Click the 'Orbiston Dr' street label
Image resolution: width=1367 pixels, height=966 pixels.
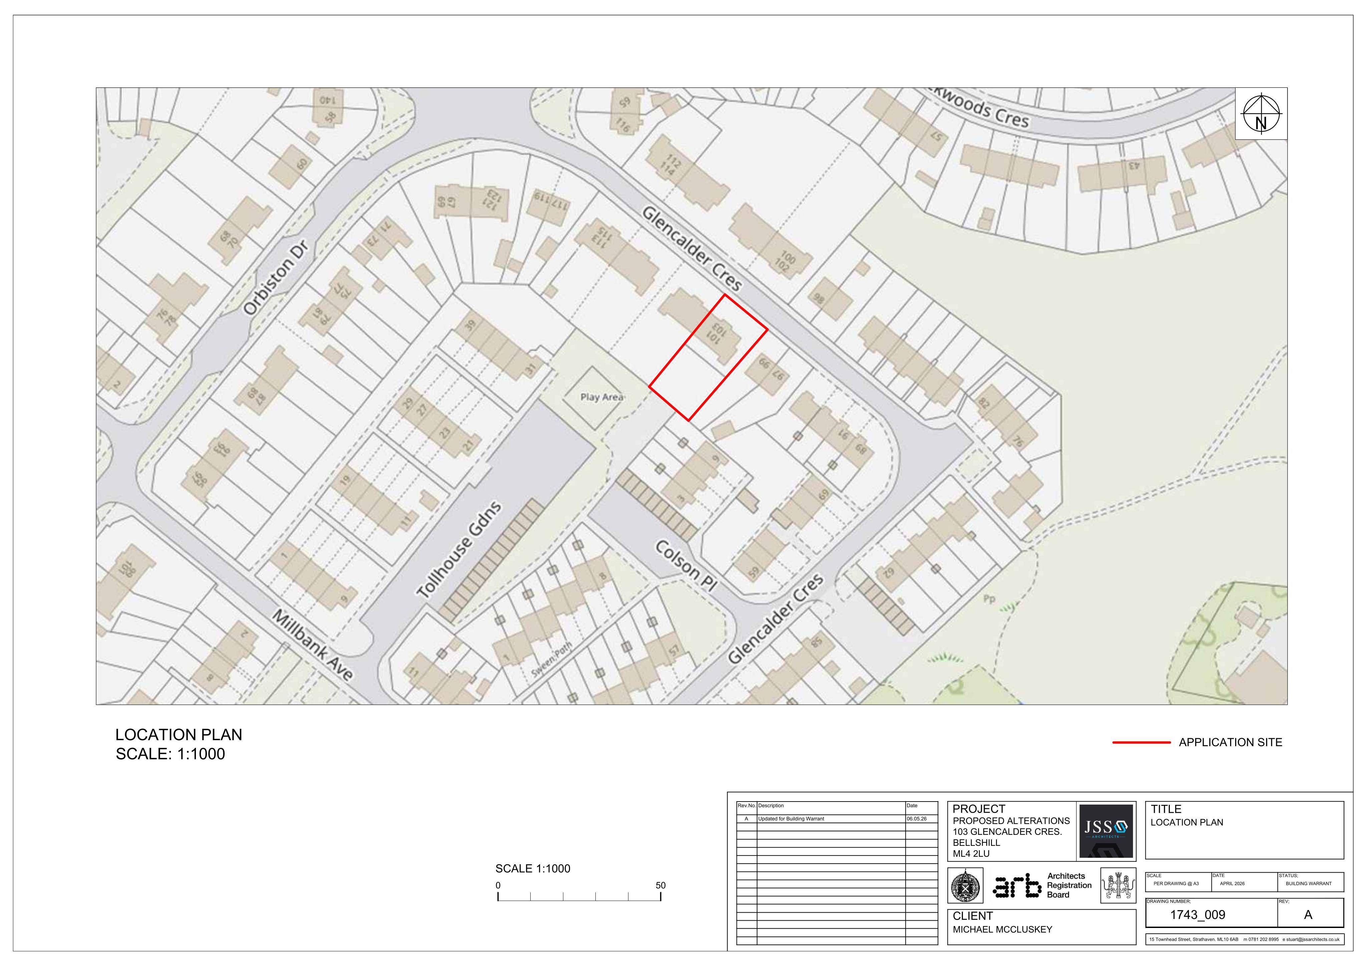tap(277, 278)
